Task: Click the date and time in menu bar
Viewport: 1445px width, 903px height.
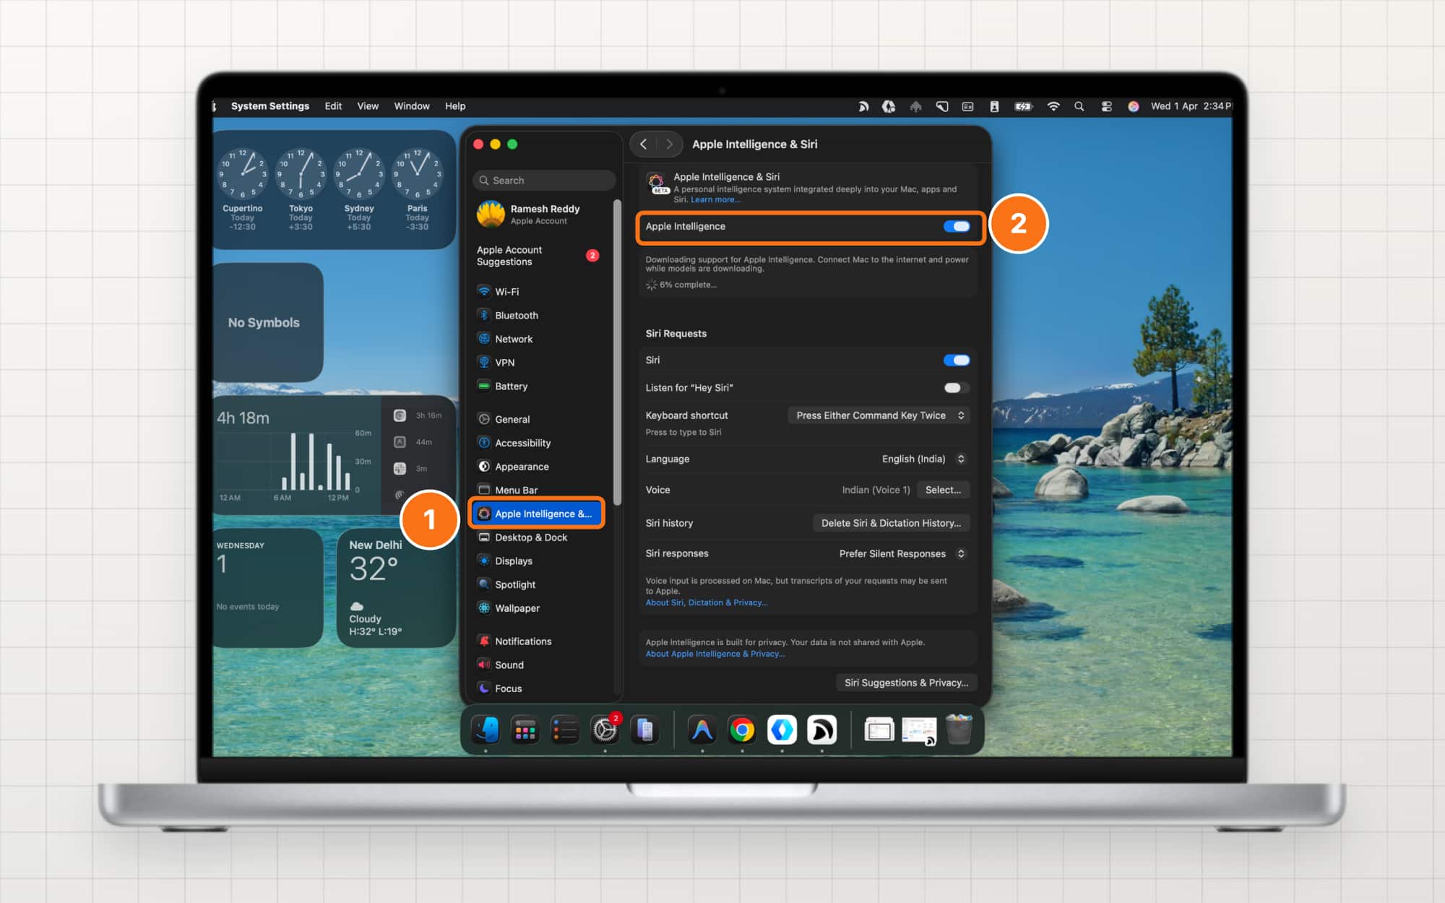Action: coord(1191,106)
